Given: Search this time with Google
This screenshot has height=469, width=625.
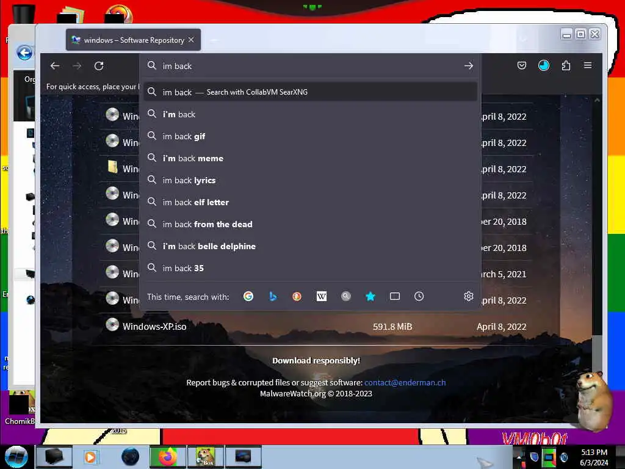Looking at the screenshot, I should pyautogui.click(x=248, y=296).
